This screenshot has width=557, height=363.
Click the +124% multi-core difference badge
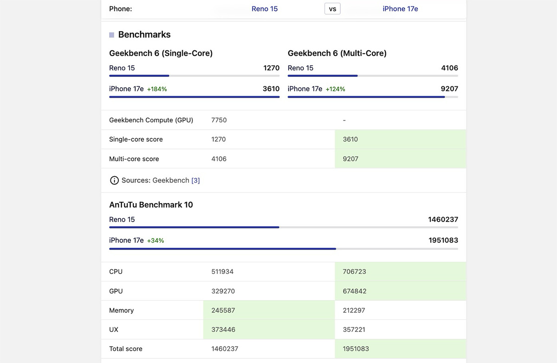click(335, 89)
